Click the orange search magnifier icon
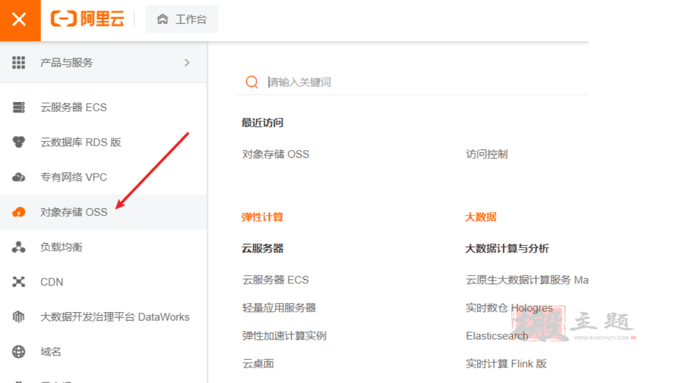This screenshot has height=383, width=683. (252, 82)
